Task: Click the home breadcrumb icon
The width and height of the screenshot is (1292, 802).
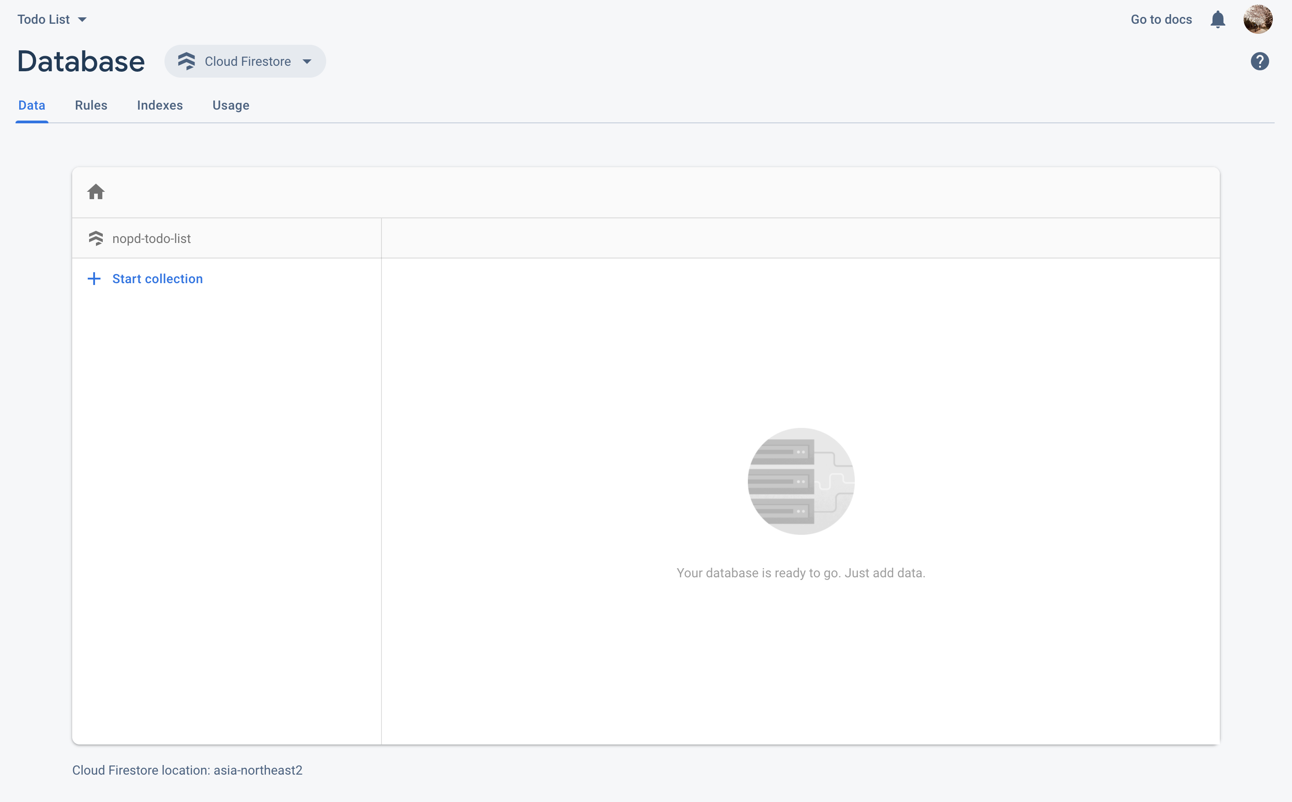Action: pyautogui.click(x=96, y=191)
